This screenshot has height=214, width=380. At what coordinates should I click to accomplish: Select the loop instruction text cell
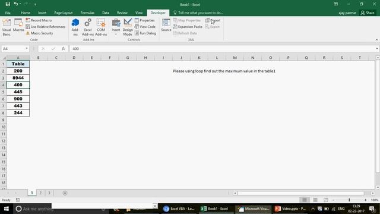coord(224,71)
